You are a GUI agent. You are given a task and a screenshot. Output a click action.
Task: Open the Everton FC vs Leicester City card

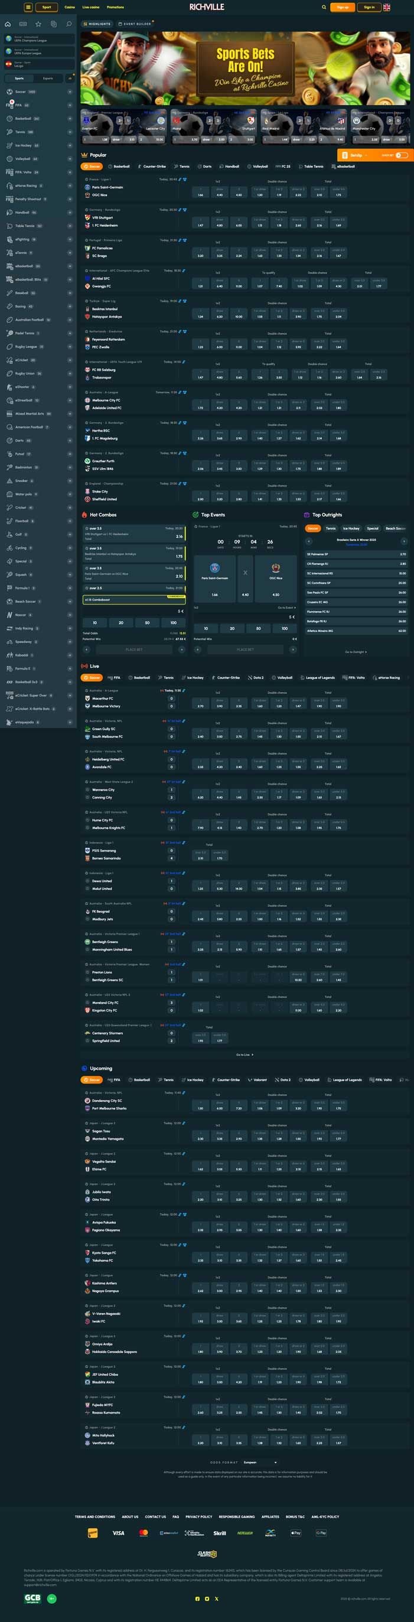click(123, 126)
